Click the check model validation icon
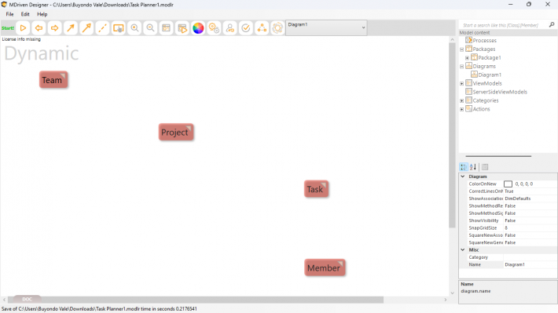The width and height of the screenshot is (558, 313). pyautogui.click(x=246, y=28)
